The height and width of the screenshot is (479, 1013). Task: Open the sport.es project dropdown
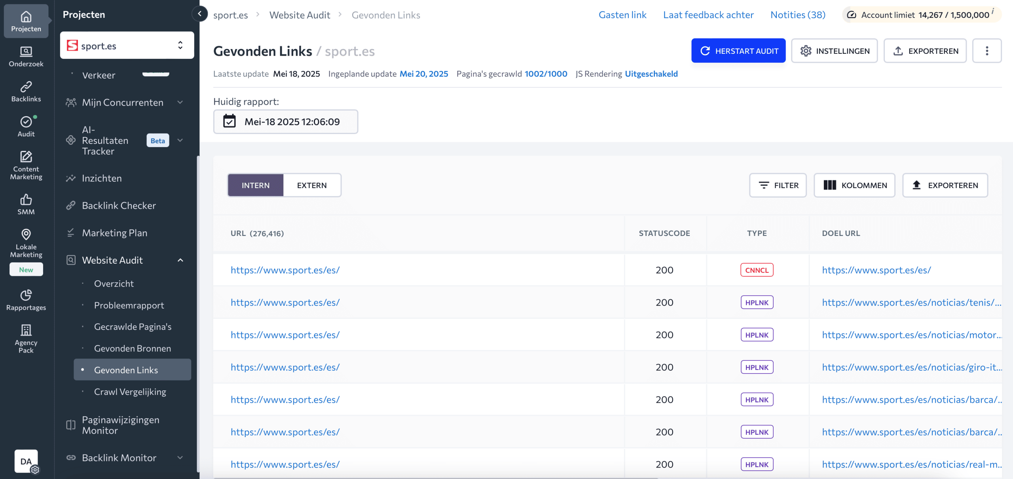coord(127,45)
